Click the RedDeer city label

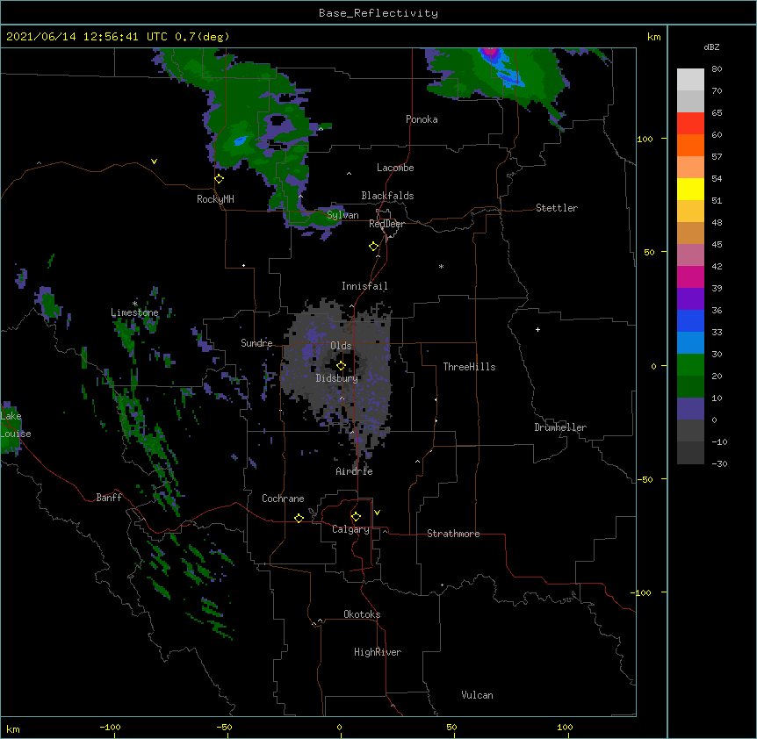(x=386, y=224)
